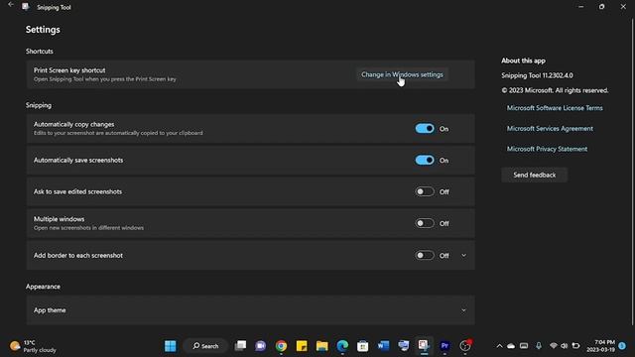Open the volume tray icon
Image resolution: width=635 pixels, height=357 pixels.
pyautogui.click(x=565, y=346)
